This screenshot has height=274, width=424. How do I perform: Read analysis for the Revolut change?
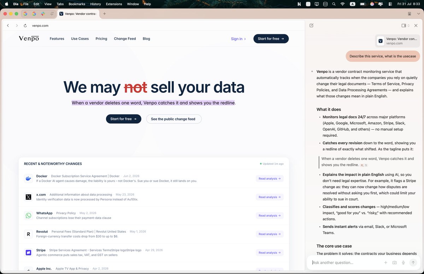point(270,234)
